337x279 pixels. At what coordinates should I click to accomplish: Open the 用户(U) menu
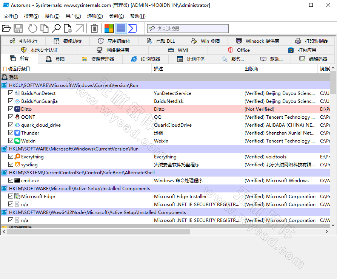point(73,16)
